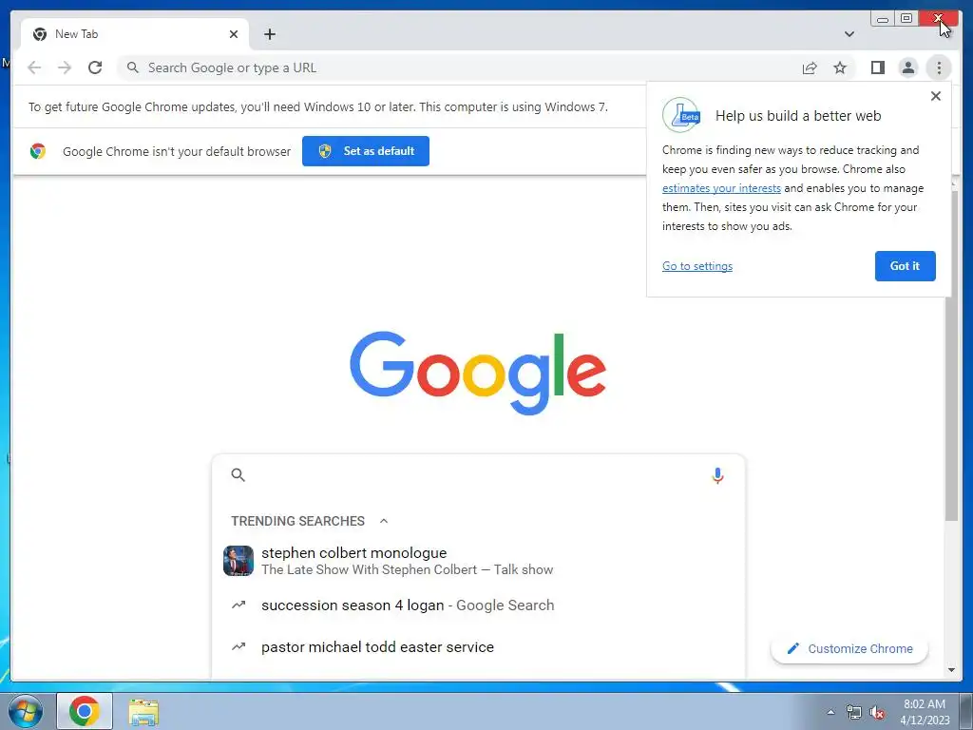This screenshot has height=730, width=973.
Task: Go forward using the forward arrow
Action: click(65, 67)
